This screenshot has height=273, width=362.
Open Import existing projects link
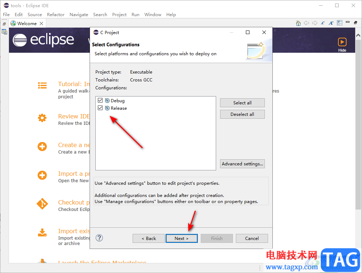tap(74, 231)
